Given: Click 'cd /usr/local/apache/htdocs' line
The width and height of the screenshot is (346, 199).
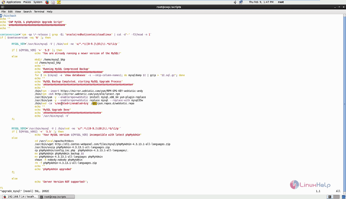Looking at the screenshot, I should coord(54,141).
